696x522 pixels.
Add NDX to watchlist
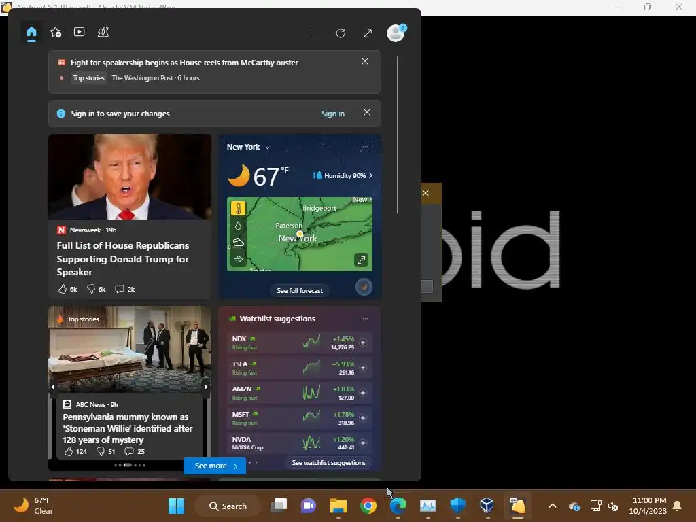tap(363, 343)
